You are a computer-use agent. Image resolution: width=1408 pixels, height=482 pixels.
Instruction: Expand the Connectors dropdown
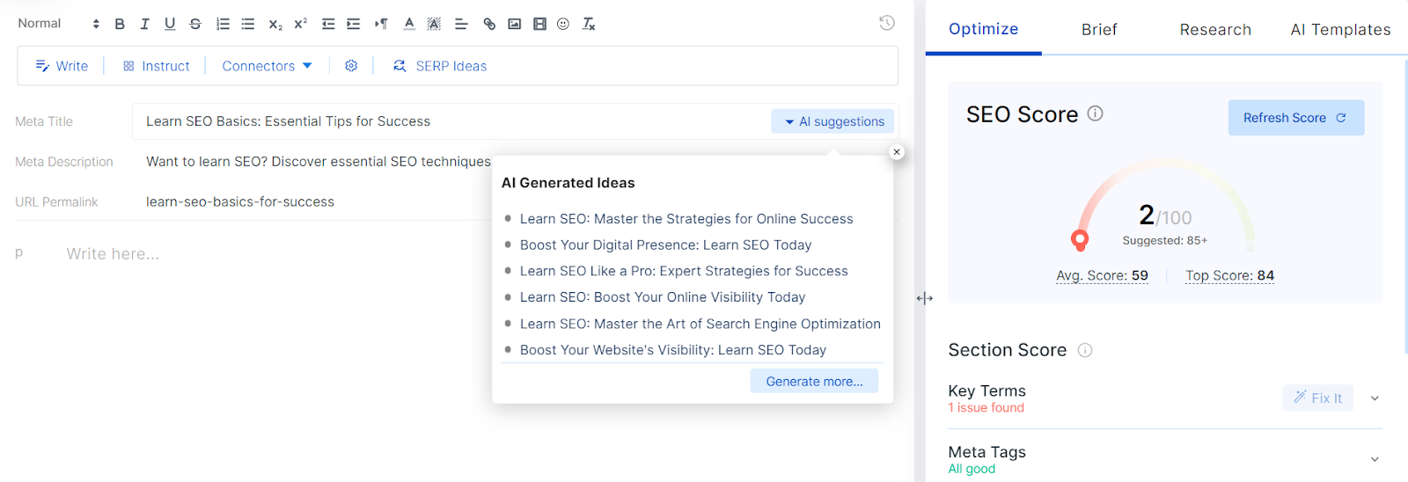[x=267, y=66]
